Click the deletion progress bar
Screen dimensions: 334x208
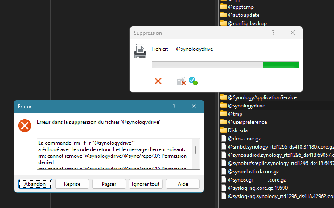pos(225,65)
